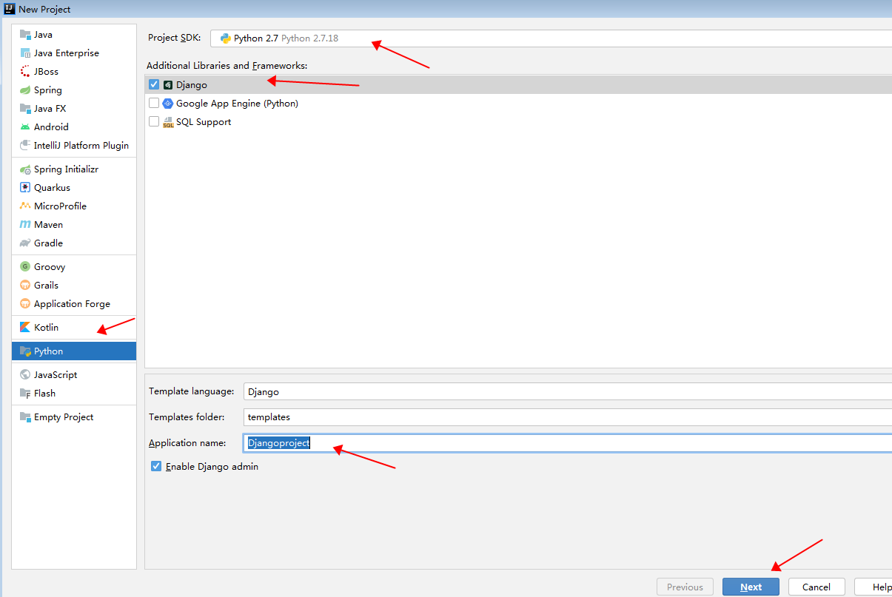Click the Flash folder icon

[25, 394]
